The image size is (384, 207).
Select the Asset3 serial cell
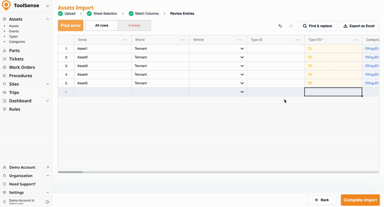tap(103, 66)
